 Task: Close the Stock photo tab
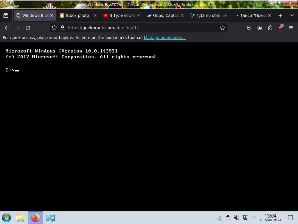(95, 15)
